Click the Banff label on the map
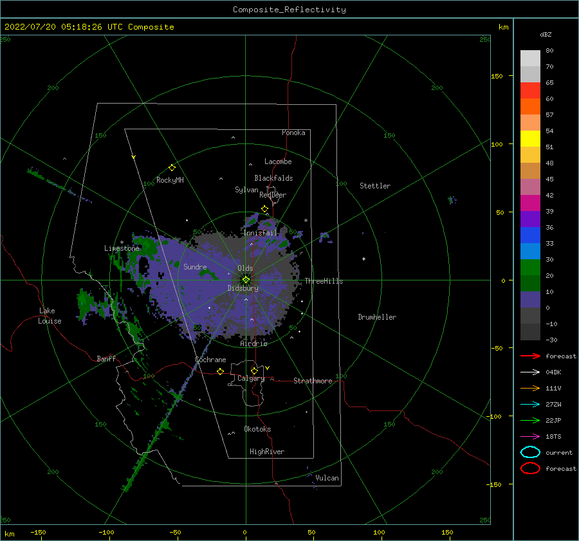This screenshot has height=541, width=579. 106,358
